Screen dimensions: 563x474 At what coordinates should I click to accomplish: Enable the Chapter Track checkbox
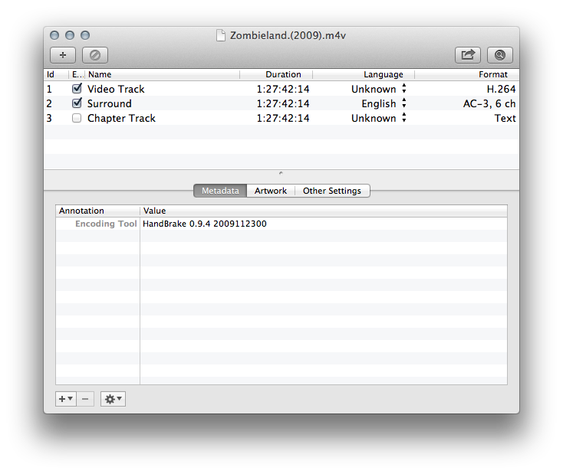pos(77,118)
